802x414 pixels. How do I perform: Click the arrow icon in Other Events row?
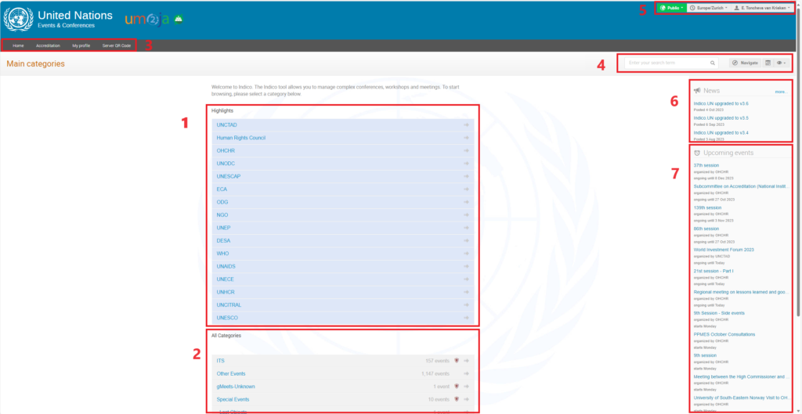466,373
